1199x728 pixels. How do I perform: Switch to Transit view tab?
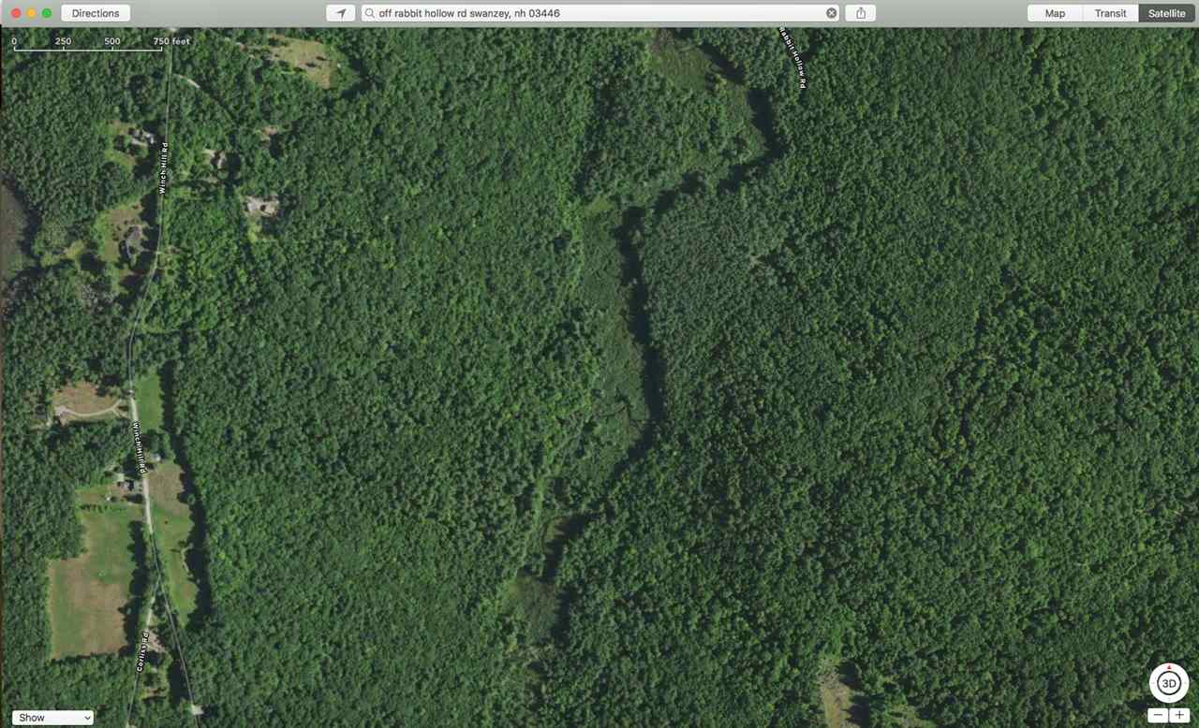1110,13
